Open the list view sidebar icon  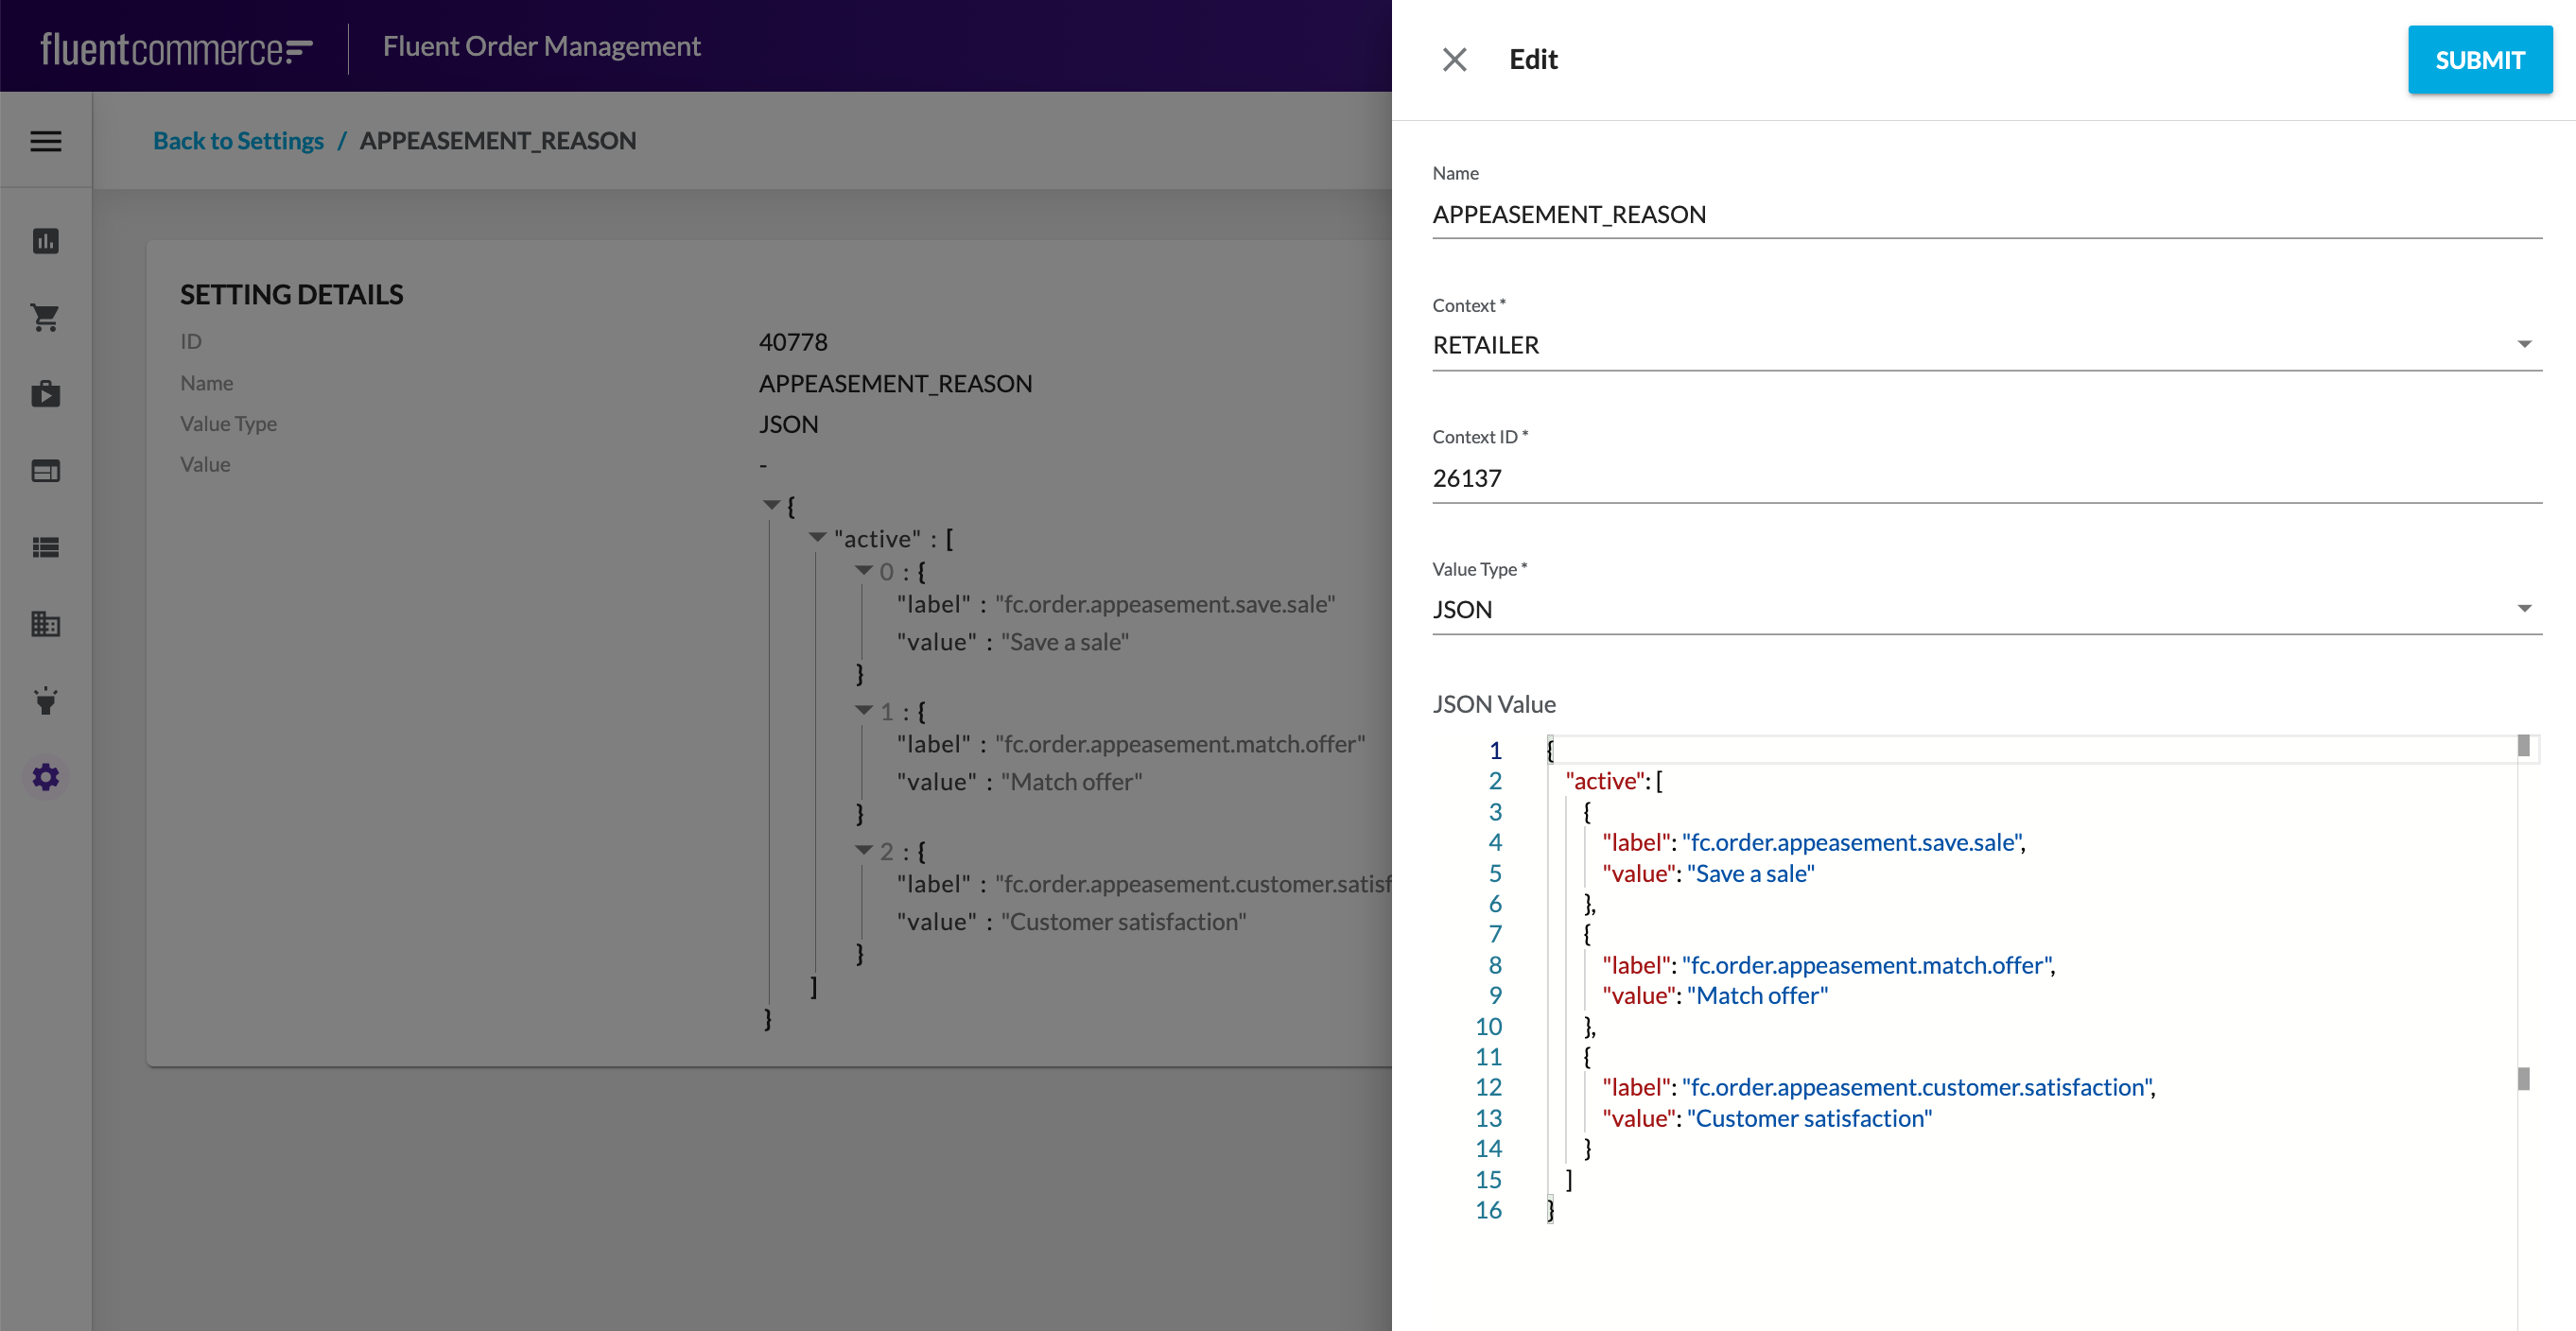click(x=46, y=547)
